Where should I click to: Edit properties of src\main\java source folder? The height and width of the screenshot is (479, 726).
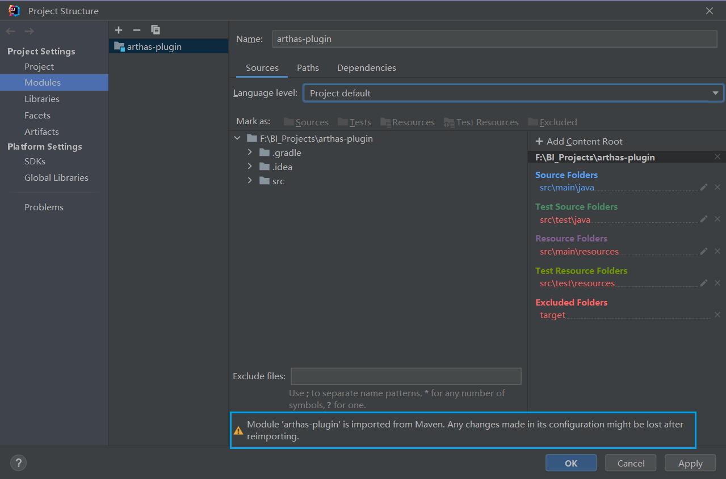click(704, 187)
